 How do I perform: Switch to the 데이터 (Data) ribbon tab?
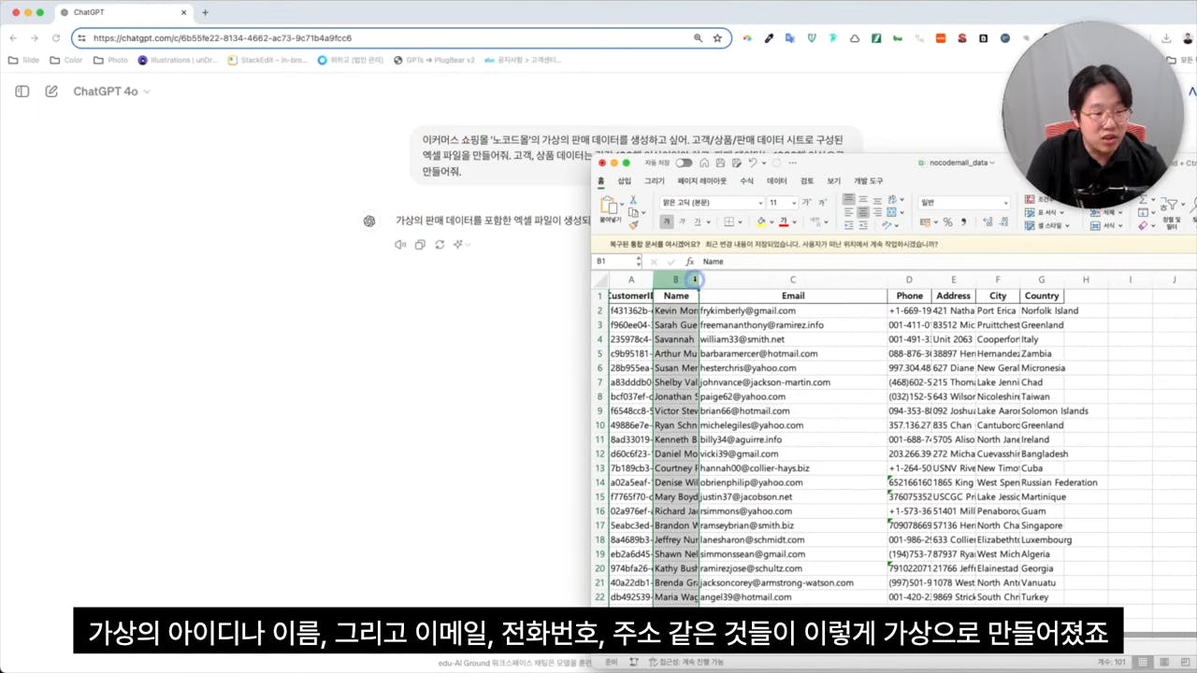pyautogui.click(x=776, y=181)
